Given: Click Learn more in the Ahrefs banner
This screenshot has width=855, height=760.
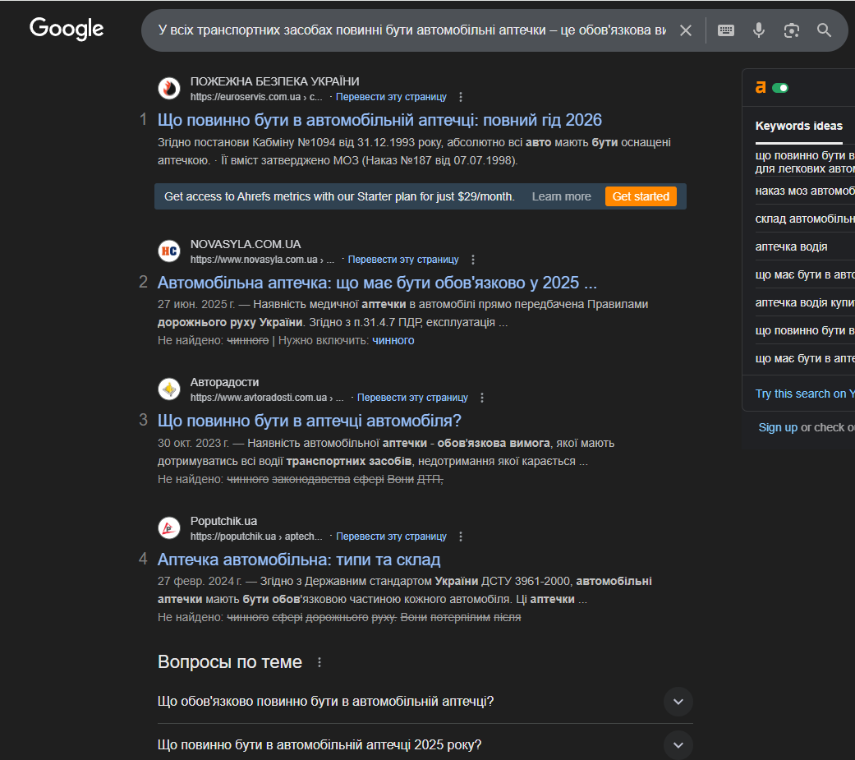Looking at the screenshot, I should 561,196.
